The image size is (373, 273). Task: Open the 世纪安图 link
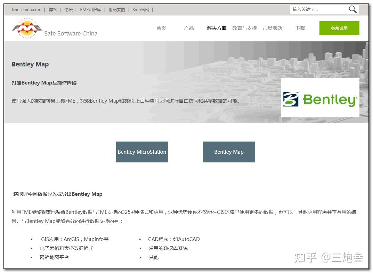coord(117,9)
